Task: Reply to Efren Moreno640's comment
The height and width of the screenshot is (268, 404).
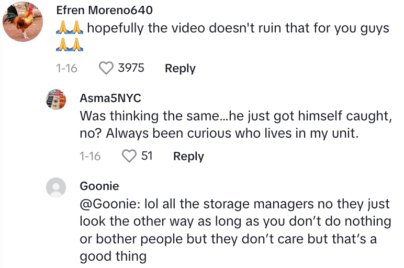Action: coord(180,68)
